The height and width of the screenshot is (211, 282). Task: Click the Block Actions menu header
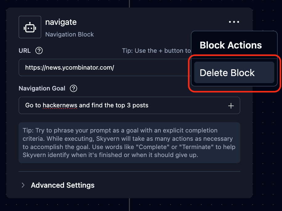[231, 45]
